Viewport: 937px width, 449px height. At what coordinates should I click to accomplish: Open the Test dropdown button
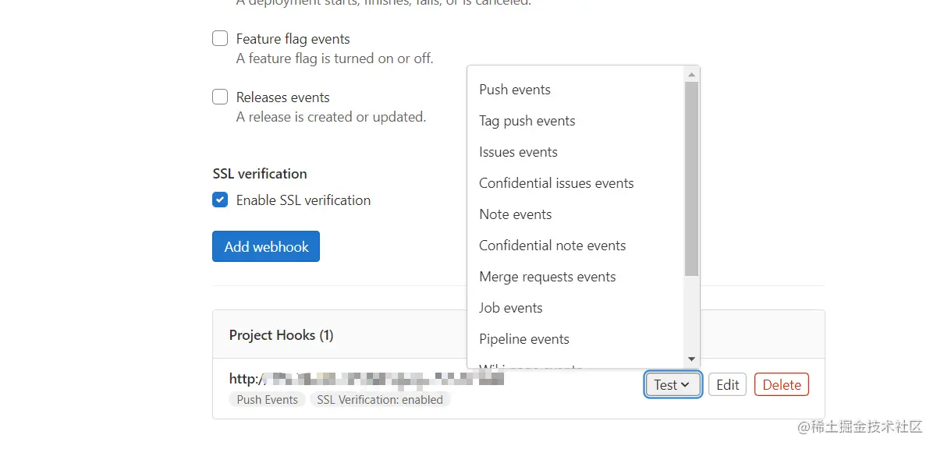[x=673, y=384]
